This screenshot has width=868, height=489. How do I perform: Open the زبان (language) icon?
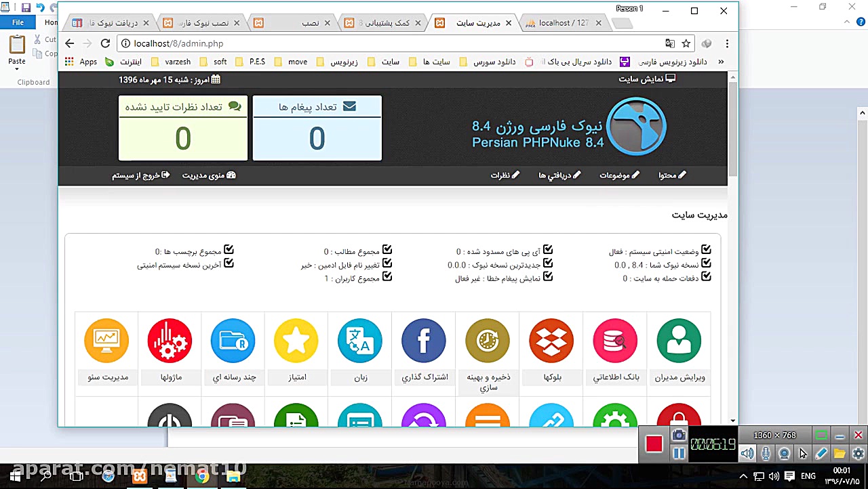click(x=360, y=341)
